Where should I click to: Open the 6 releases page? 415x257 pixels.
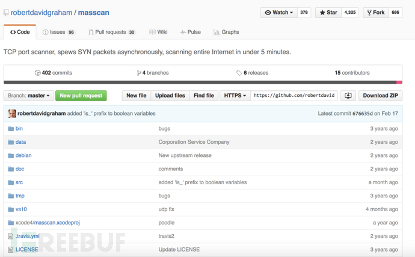click(x=252, y=73)
